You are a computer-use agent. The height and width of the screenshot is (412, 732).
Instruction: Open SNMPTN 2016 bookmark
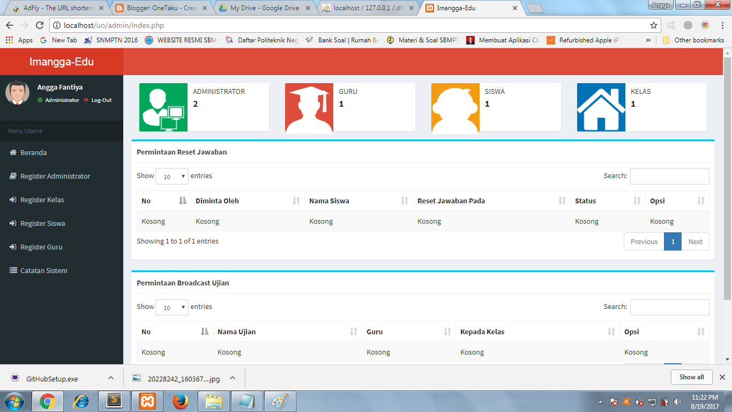110,40
